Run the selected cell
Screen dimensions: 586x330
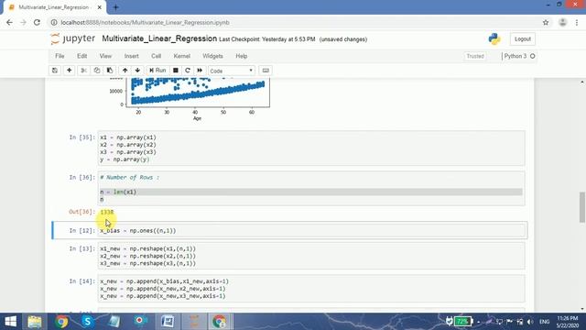click(157, 71)
